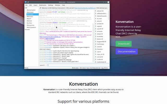The width and height of the screenshot is (167, 104).
Task: Open the Insert menu
Action: pyautogui.click(x=35, y=5)
